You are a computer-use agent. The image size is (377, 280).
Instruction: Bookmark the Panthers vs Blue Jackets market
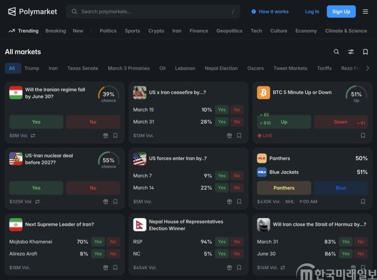(363, 202)
